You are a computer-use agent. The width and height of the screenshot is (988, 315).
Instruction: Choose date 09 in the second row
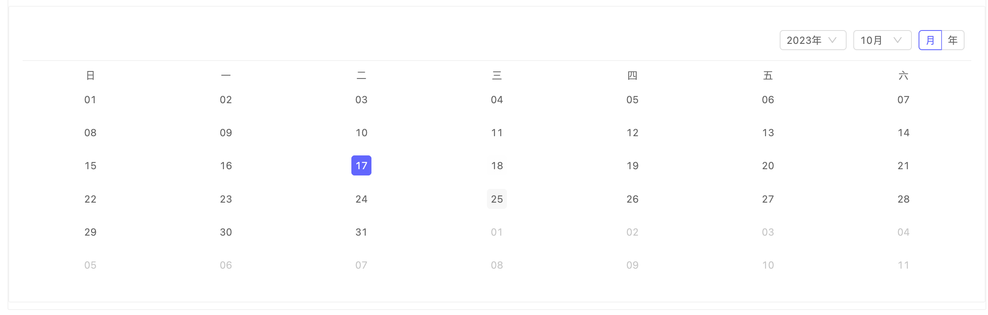[x=226, y=132]
